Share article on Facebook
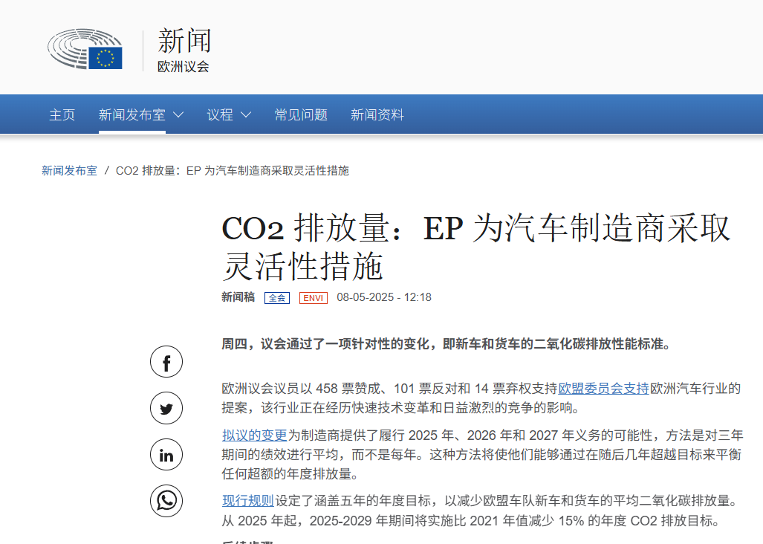 (166, 362)
